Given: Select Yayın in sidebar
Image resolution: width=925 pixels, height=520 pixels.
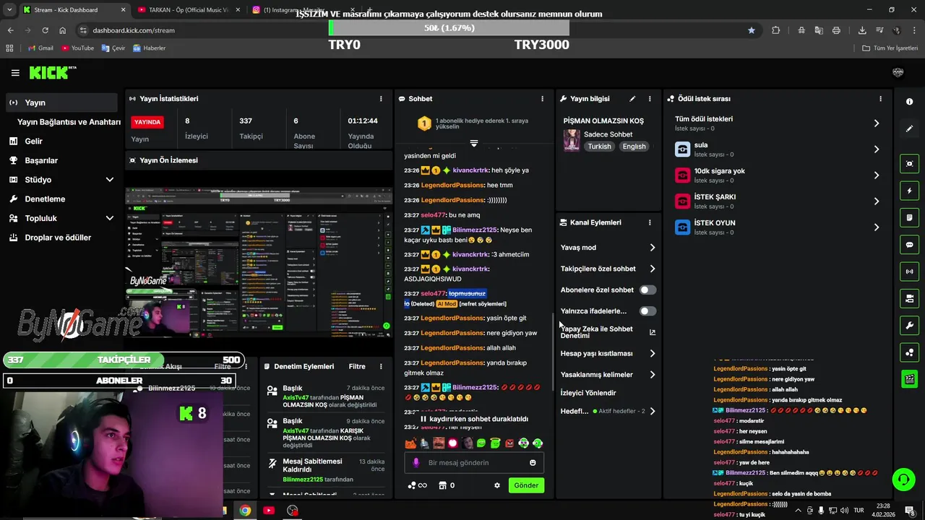Looking at the screenshot, I should 61,103.
